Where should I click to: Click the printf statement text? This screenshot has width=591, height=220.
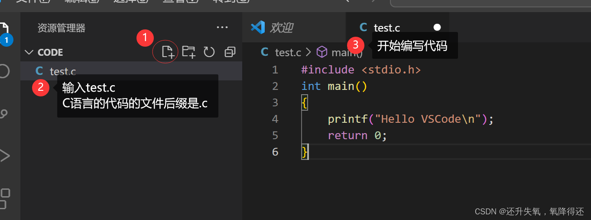(411, 119)
